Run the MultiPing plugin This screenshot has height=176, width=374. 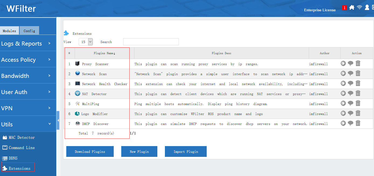point(343,103)
